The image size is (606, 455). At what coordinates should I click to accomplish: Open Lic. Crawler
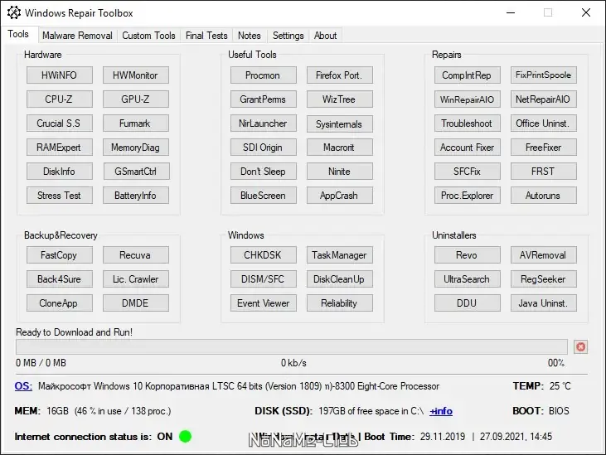coord(136,278)
